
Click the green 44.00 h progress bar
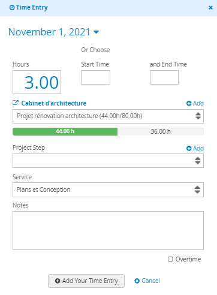65,131
